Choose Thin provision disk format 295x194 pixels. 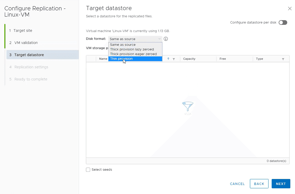coord(121,59)
